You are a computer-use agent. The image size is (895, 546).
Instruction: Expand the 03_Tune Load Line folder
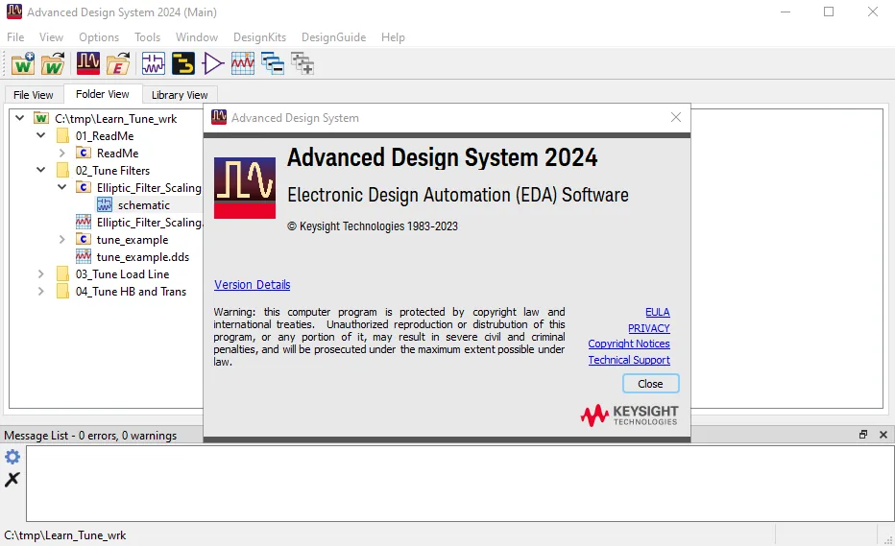[41, 273]
